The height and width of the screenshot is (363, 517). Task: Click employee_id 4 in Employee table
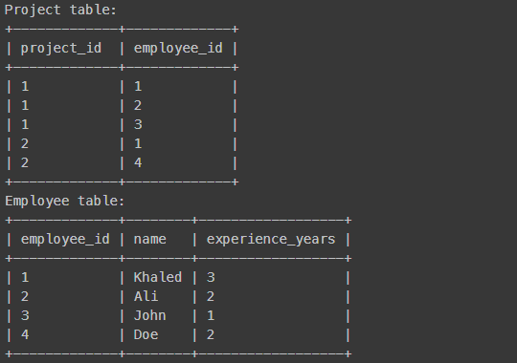pyautogui.click(x=25, y=334)
